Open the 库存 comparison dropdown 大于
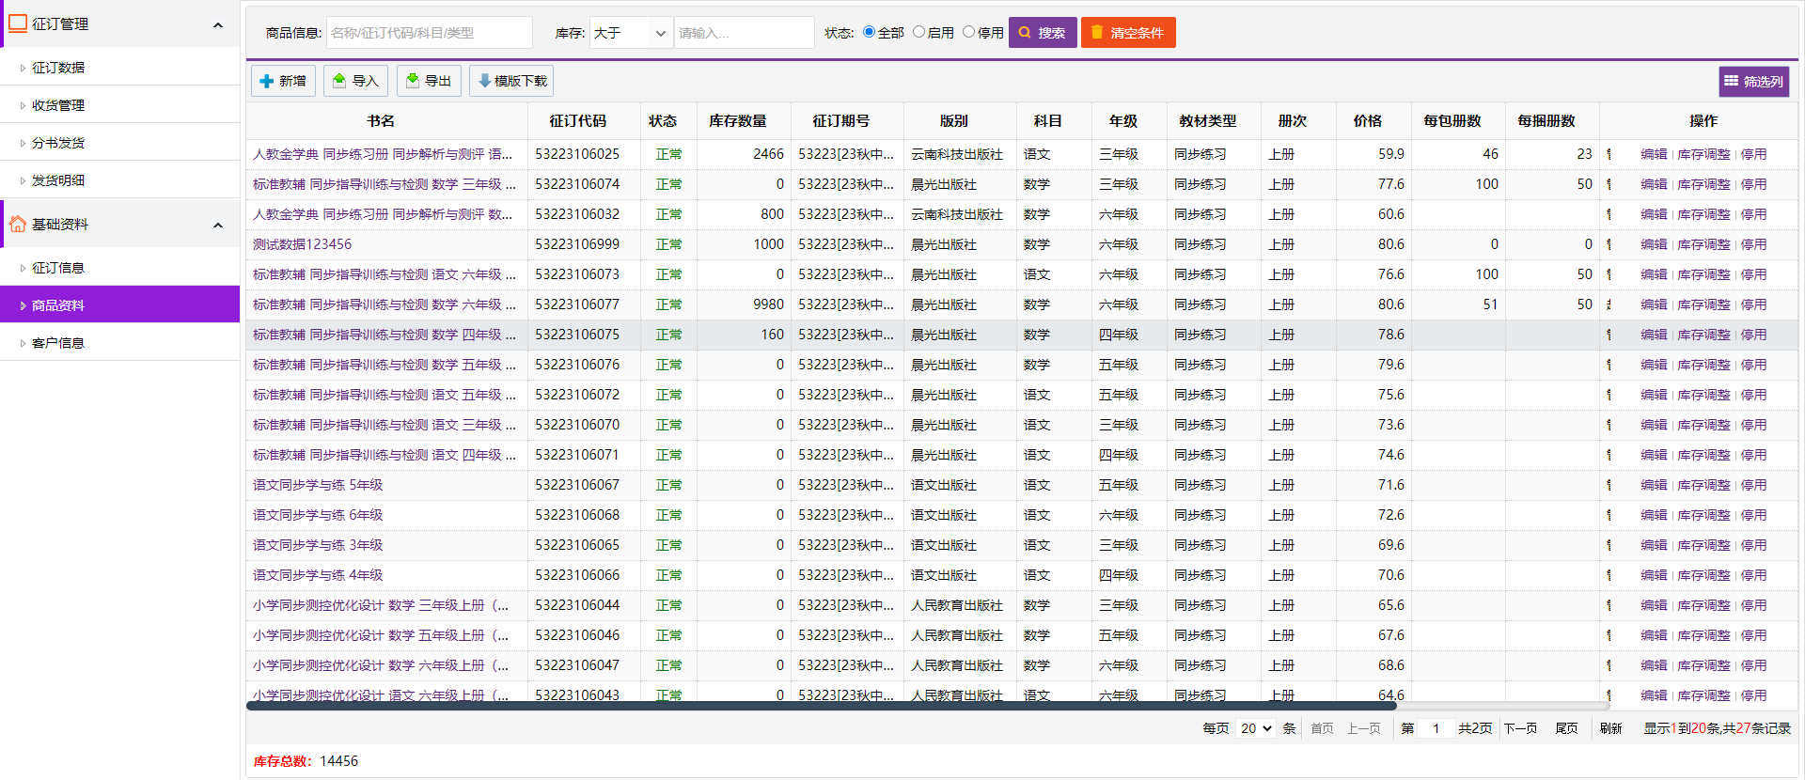1805x780 pixels. pos(631,33)
